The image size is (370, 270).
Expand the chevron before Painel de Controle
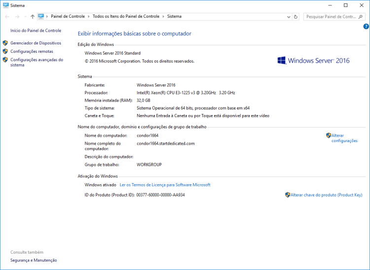[47, 16]
